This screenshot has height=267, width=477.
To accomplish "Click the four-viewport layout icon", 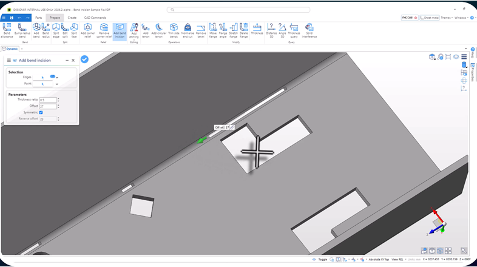I will tap(448, 251).
